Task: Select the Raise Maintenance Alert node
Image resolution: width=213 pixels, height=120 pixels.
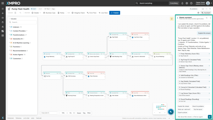Action: point(140,95)
